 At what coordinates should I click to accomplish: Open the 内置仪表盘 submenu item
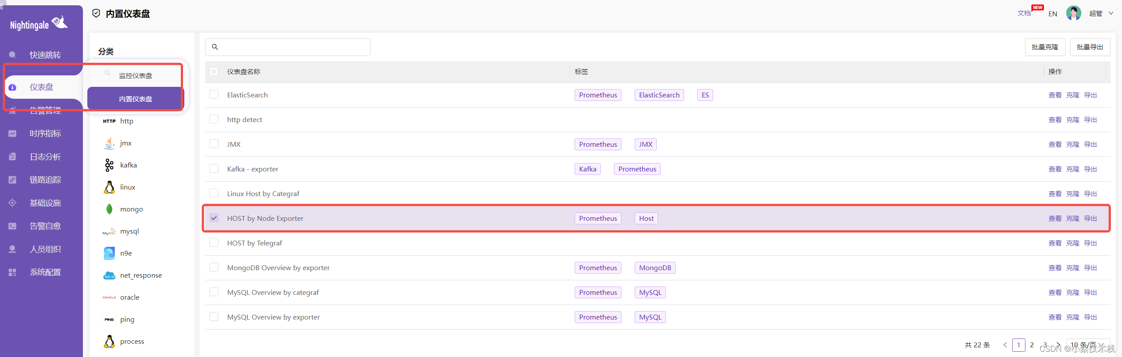(x=135, y=99)
